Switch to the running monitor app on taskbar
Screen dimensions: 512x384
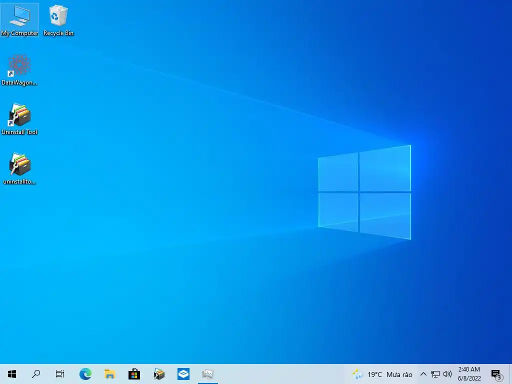pyautogui.click(x=208, y=374)
